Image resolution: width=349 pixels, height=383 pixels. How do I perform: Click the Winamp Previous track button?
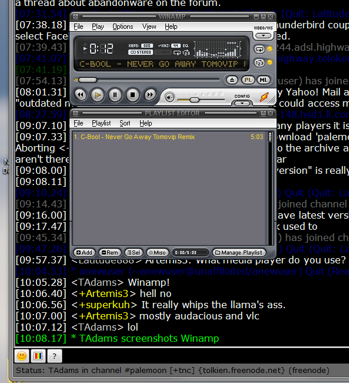81,95
